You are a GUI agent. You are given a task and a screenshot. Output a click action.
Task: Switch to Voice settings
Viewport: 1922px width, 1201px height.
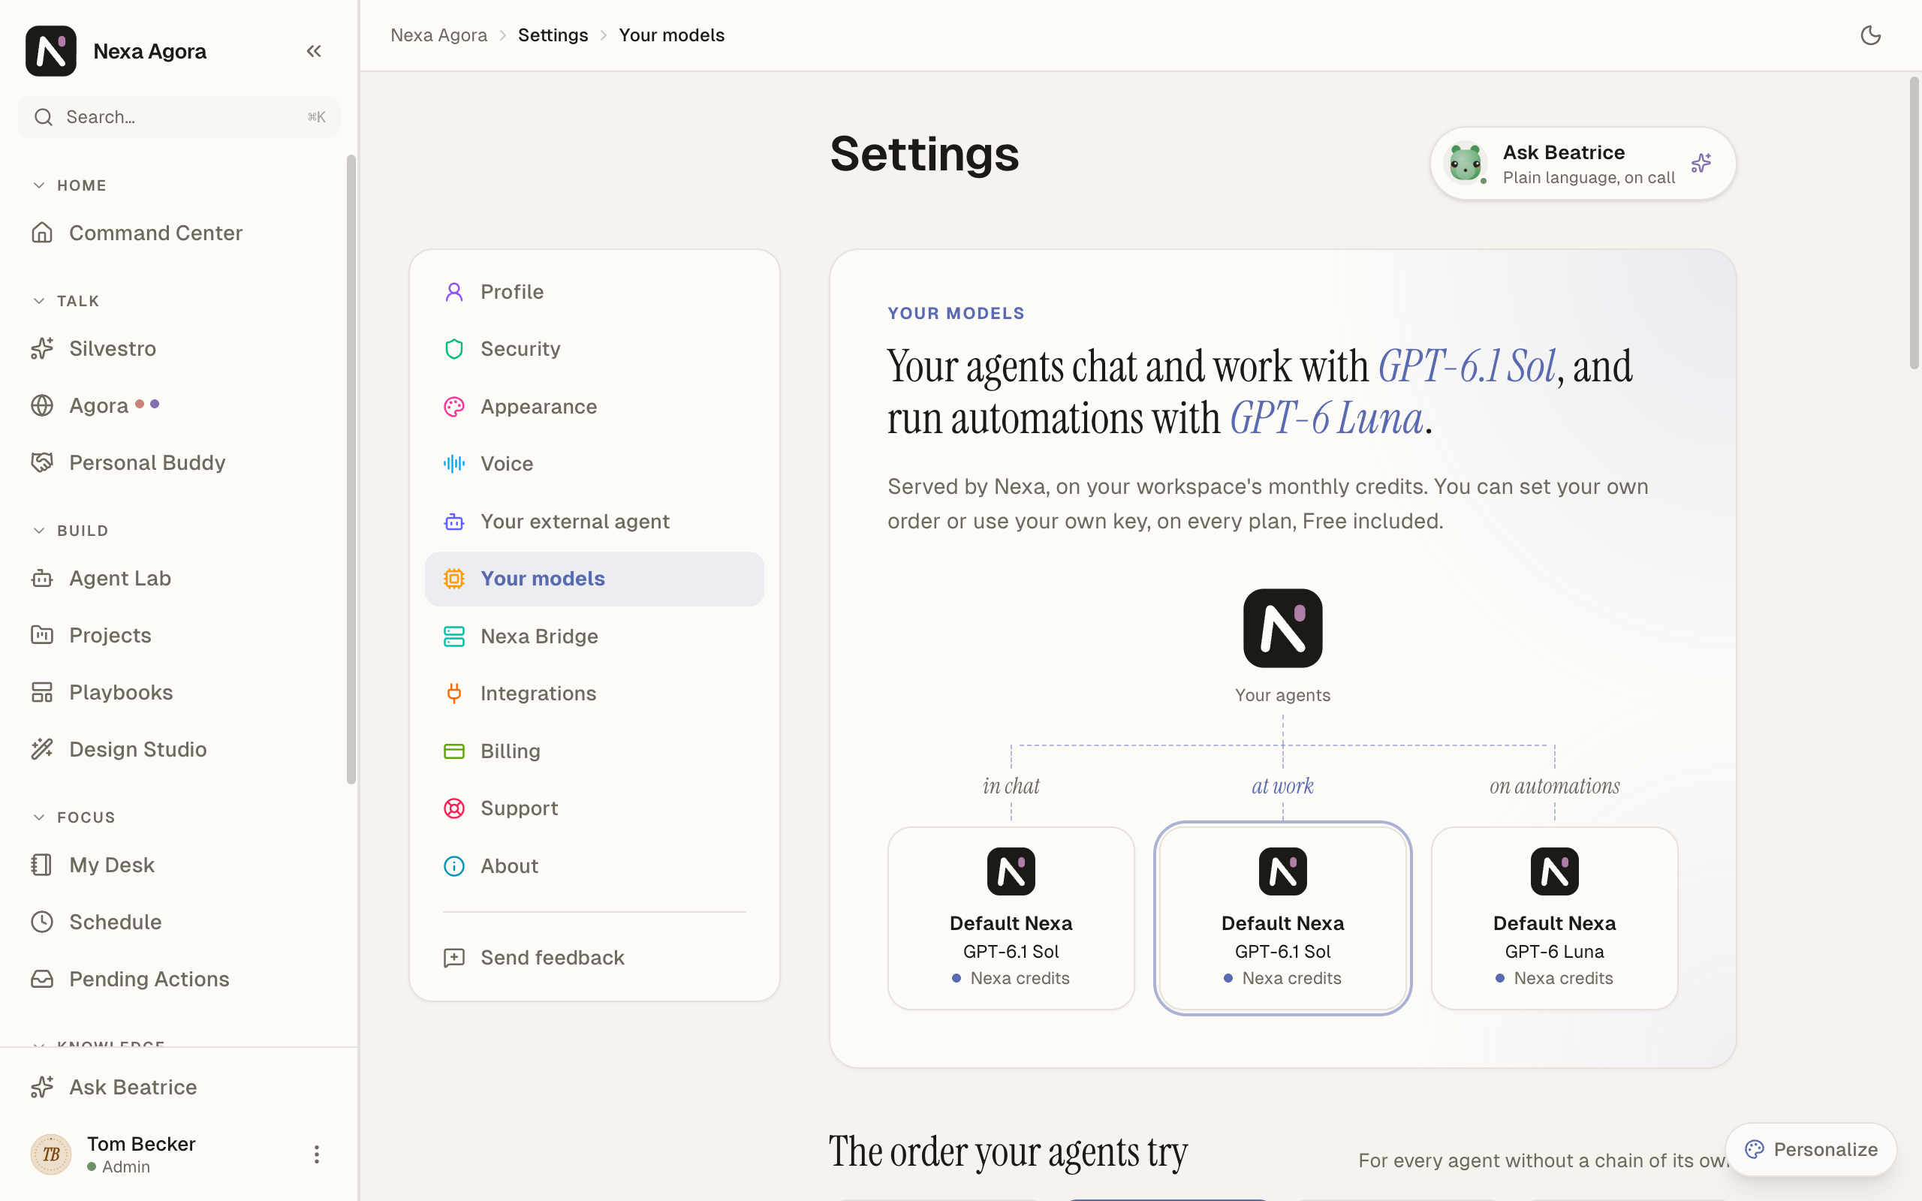tap(594, 464)
